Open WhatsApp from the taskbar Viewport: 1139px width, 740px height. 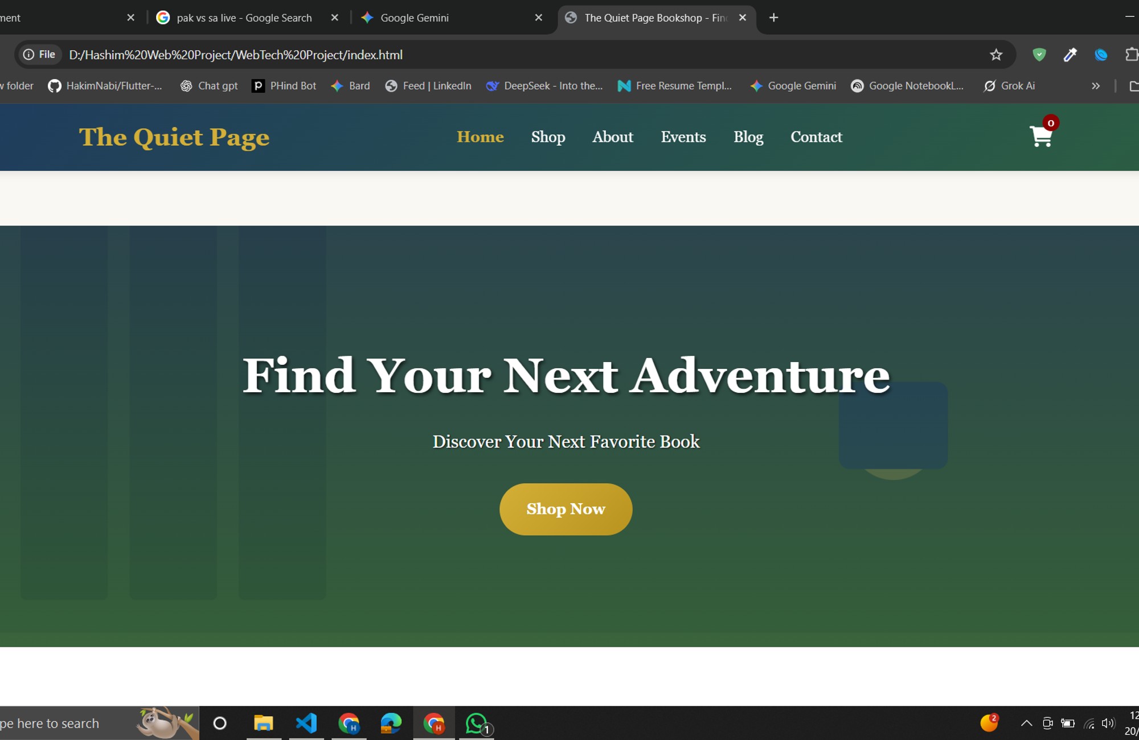[x=476, y=723]
